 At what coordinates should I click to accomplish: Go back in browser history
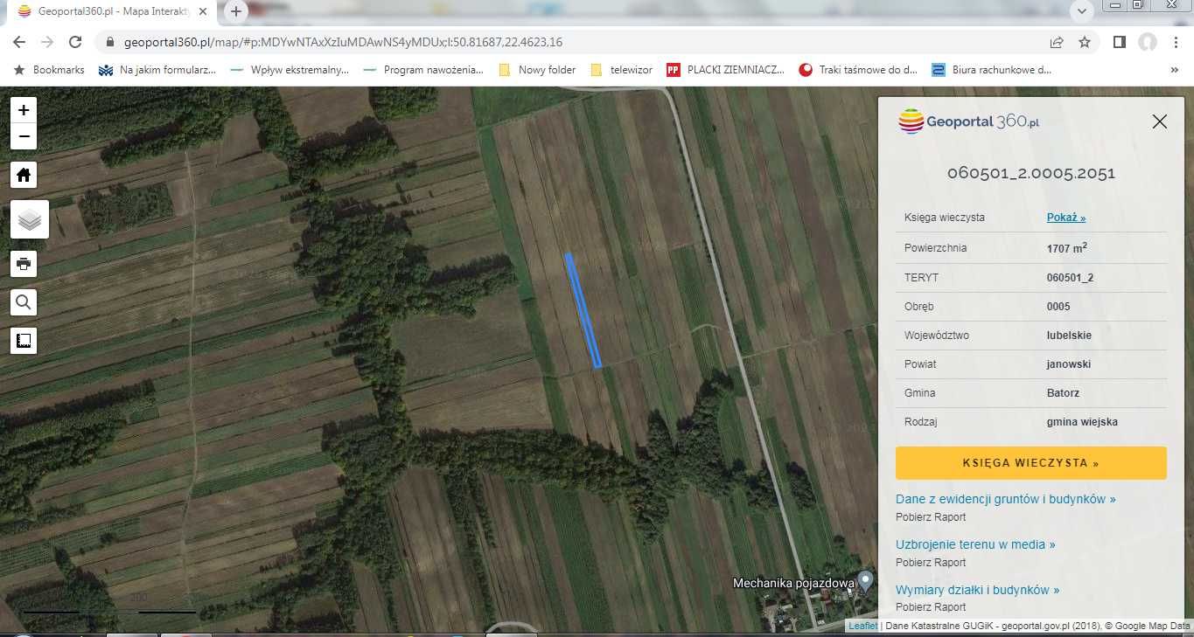point(19,42)
